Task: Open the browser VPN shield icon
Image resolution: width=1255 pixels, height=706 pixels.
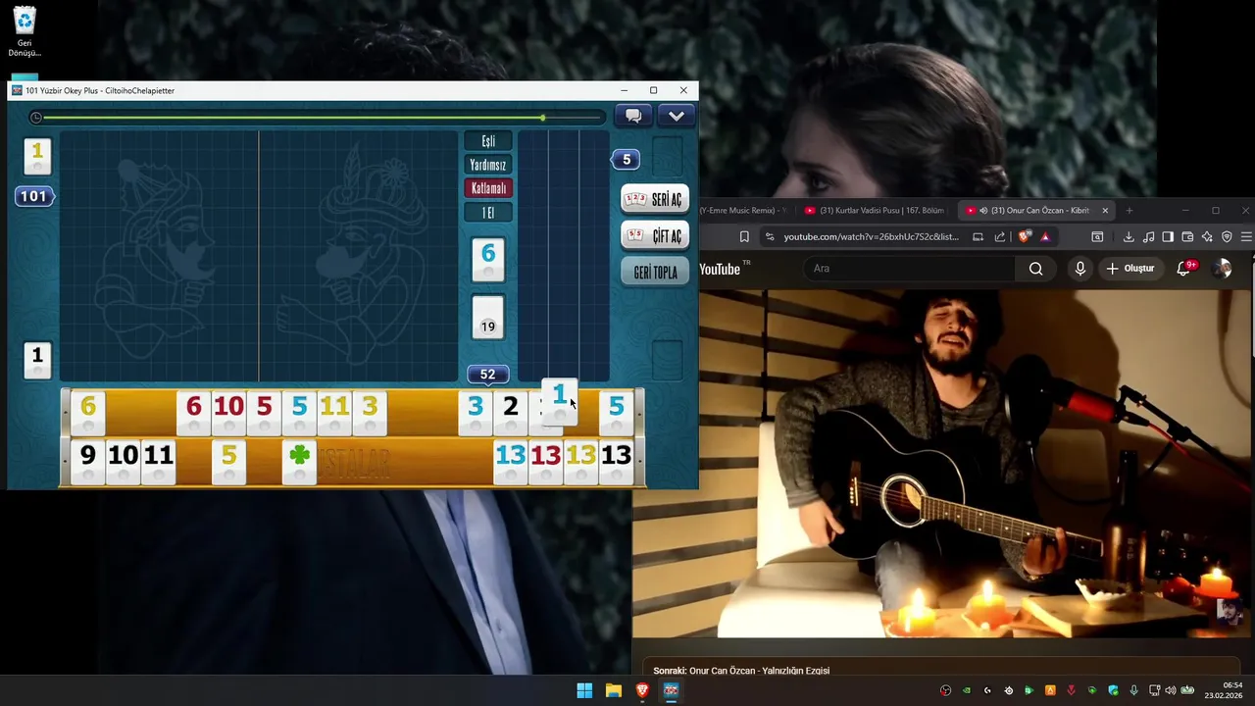Action: point(1227,236)
